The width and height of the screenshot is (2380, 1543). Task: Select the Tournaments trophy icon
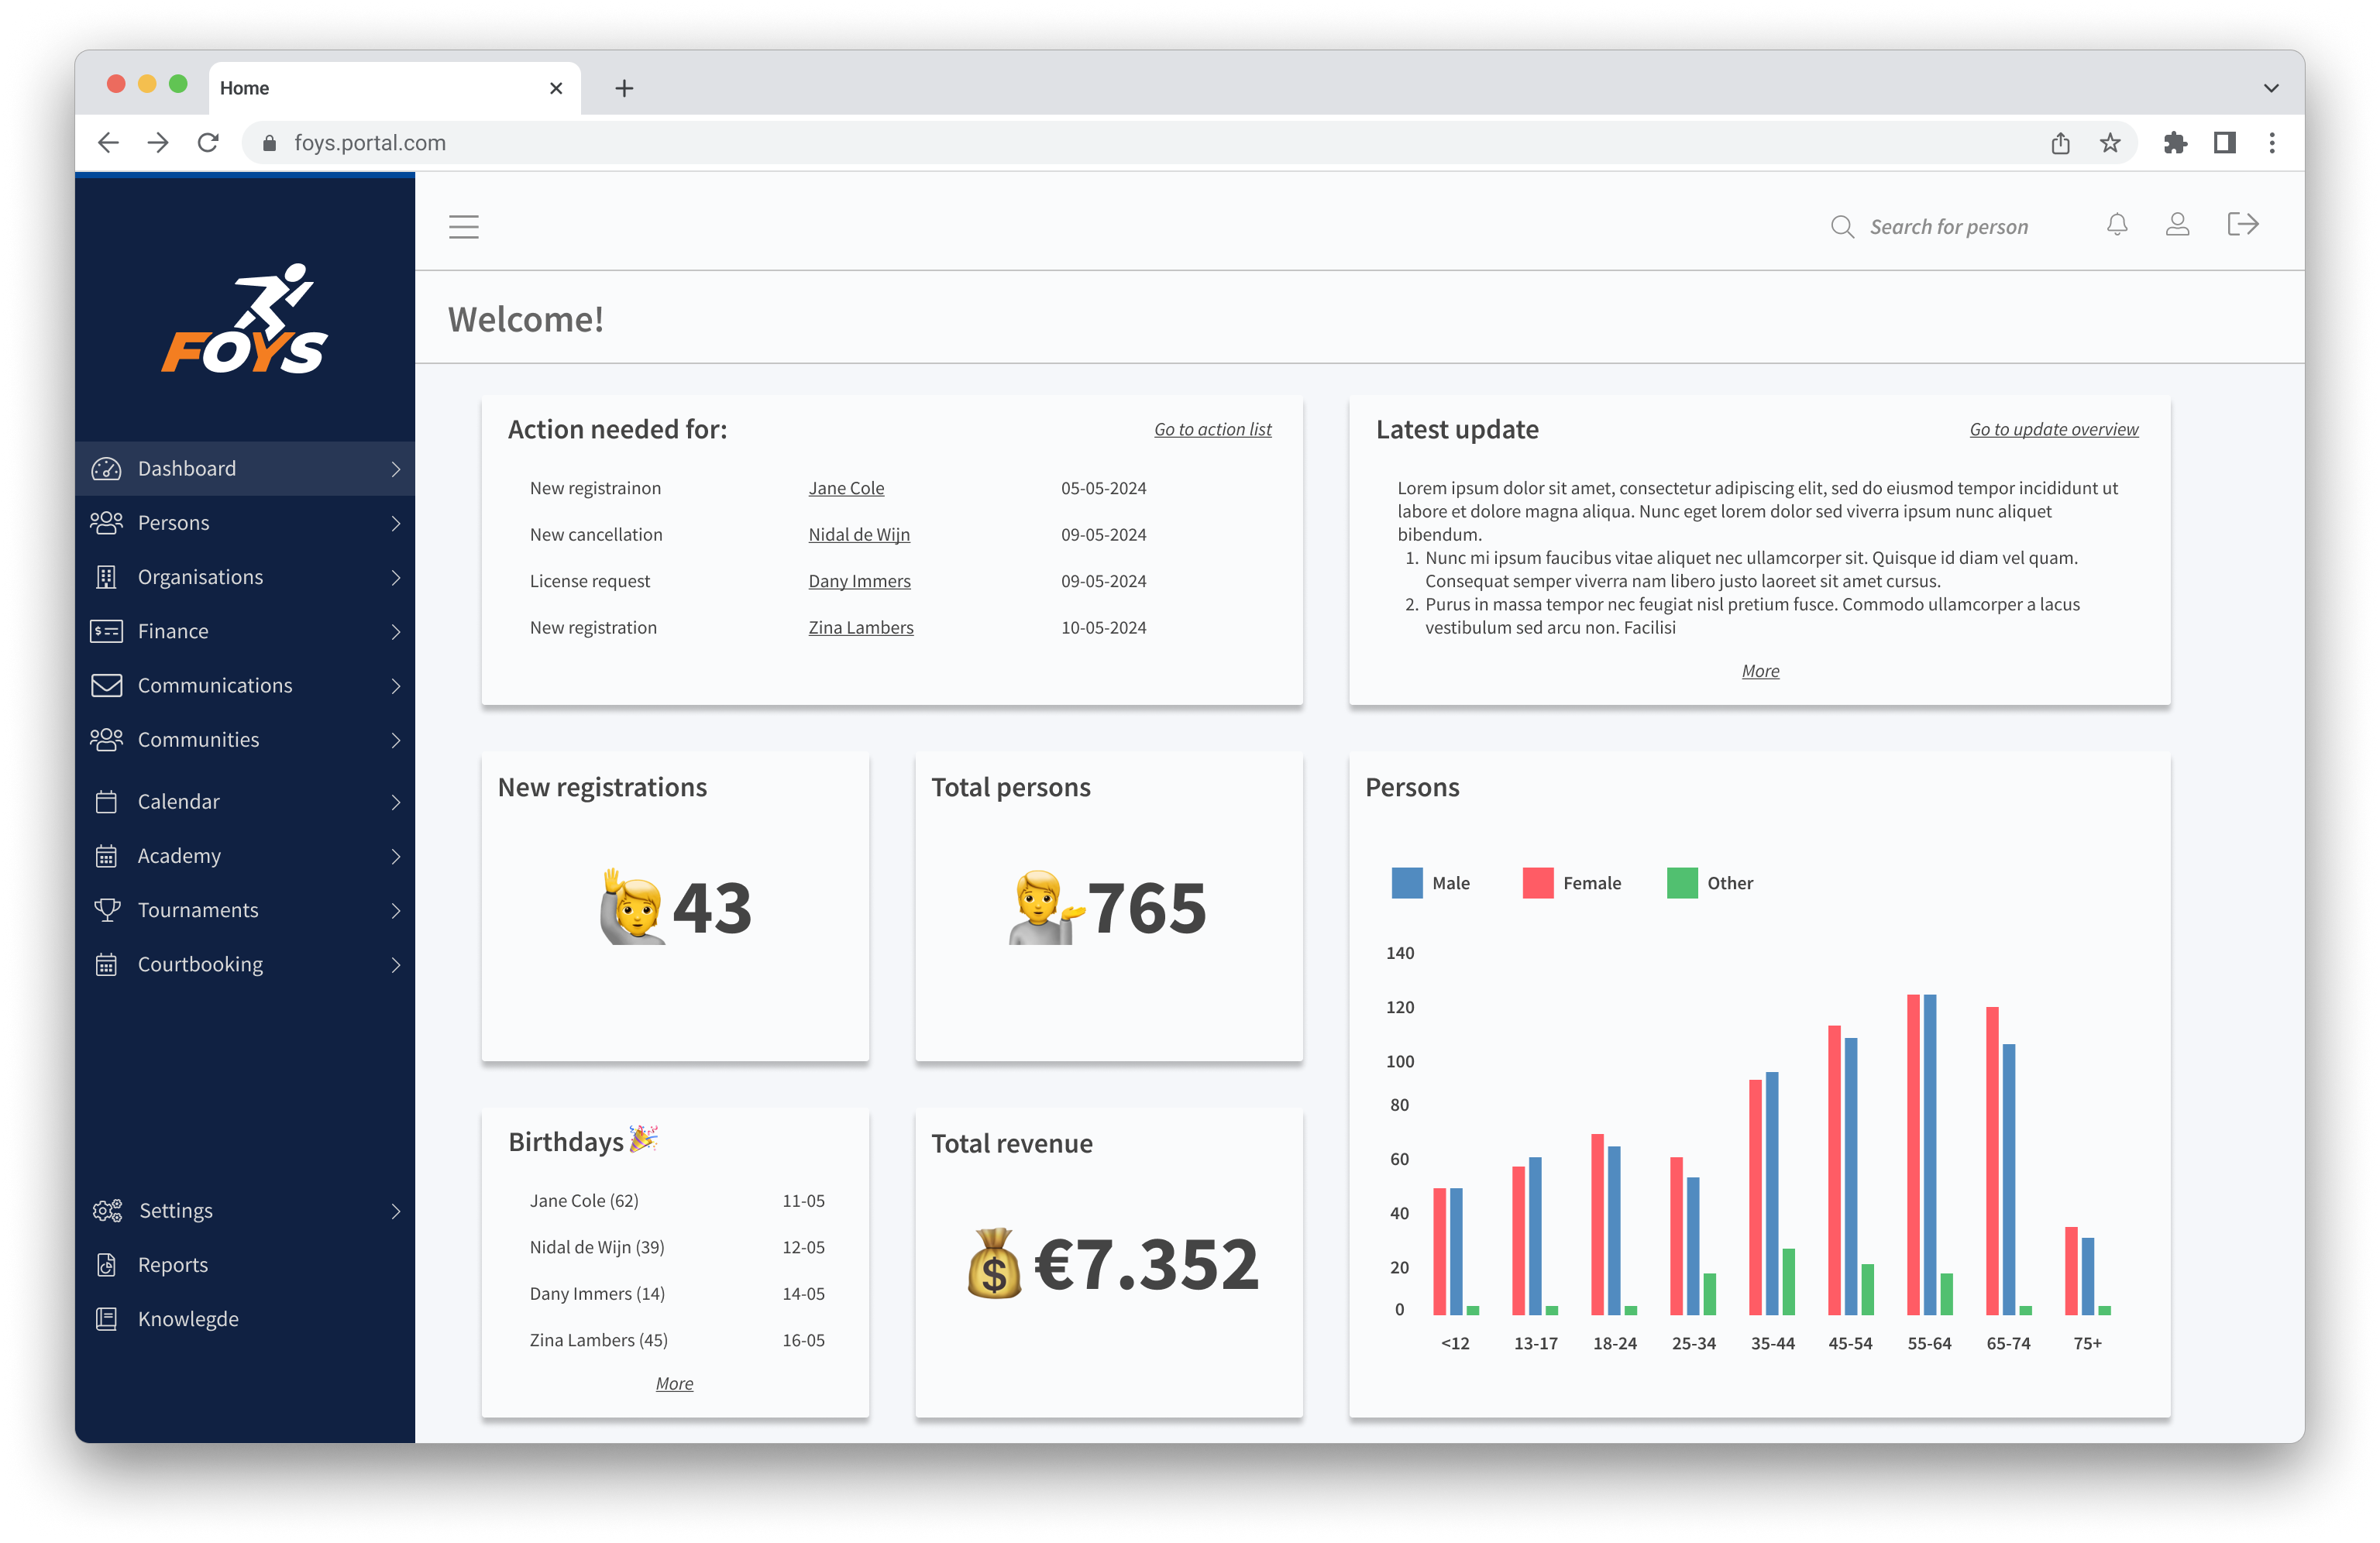tap(107, 909)
